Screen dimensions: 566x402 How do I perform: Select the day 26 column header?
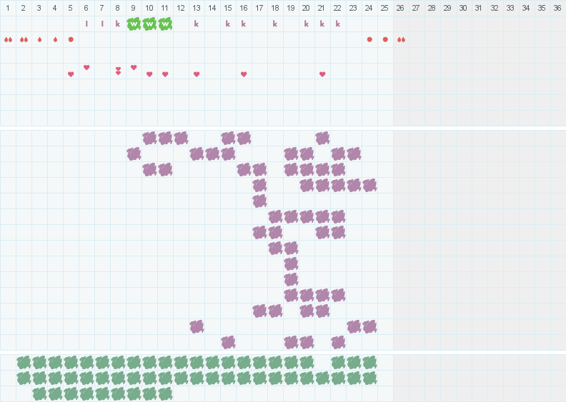[401, 8]
